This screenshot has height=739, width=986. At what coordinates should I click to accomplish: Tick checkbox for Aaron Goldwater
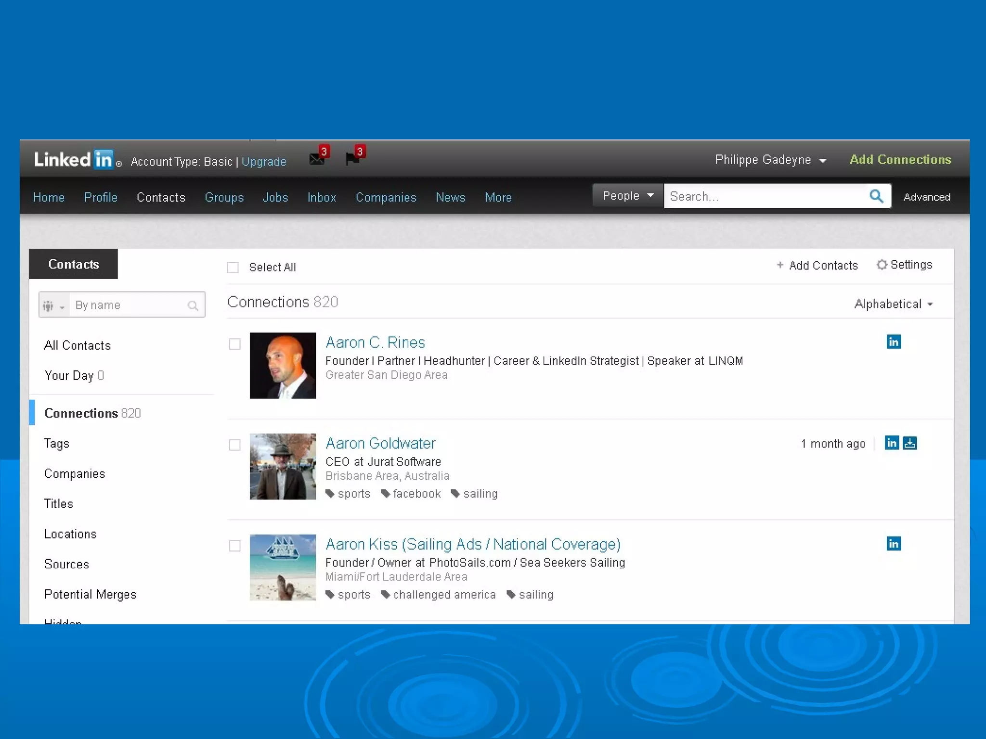[x=235, y=445]
